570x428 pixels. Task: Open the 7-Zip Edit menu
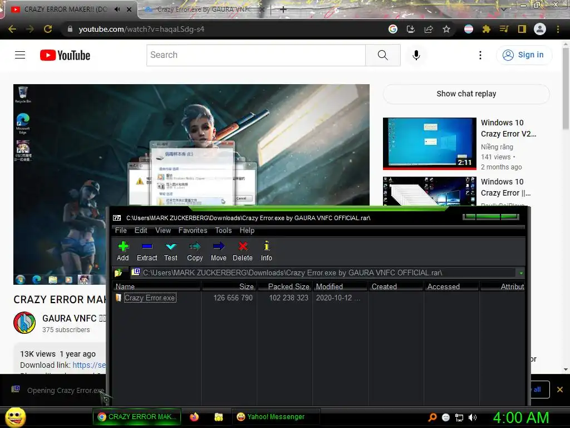141,230
